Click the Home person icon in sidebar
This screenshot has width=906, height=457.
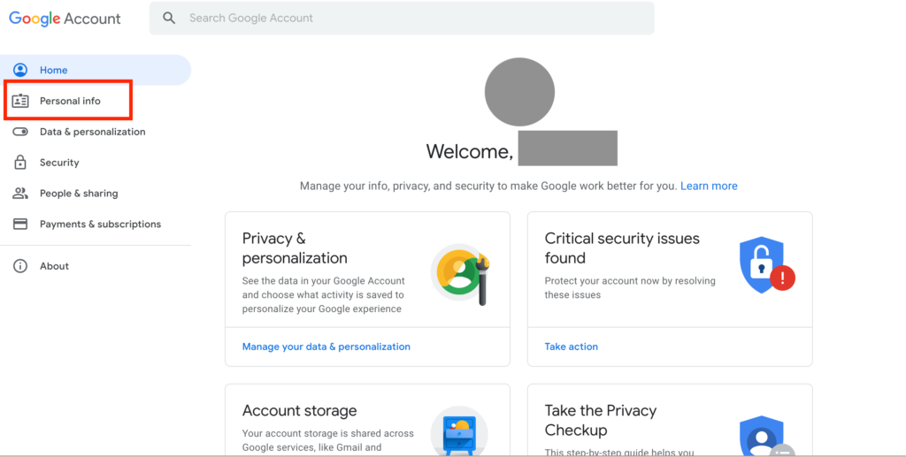pyautogui.click(x=20, y=70)
